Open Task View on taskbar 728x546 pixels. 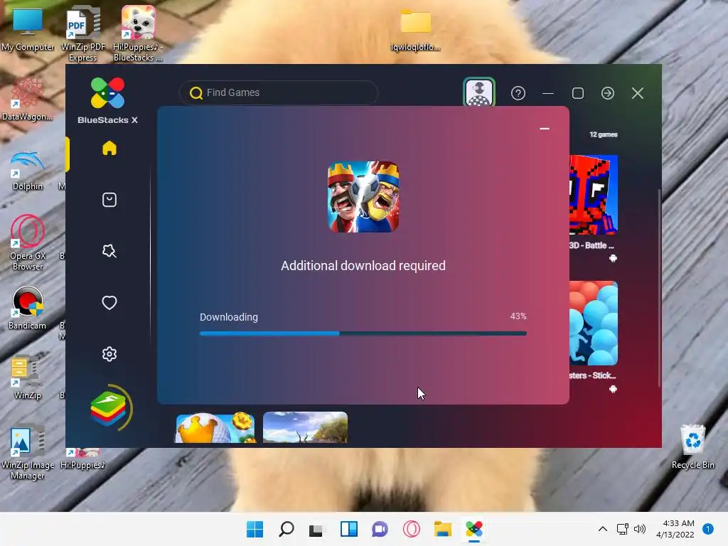316,529
